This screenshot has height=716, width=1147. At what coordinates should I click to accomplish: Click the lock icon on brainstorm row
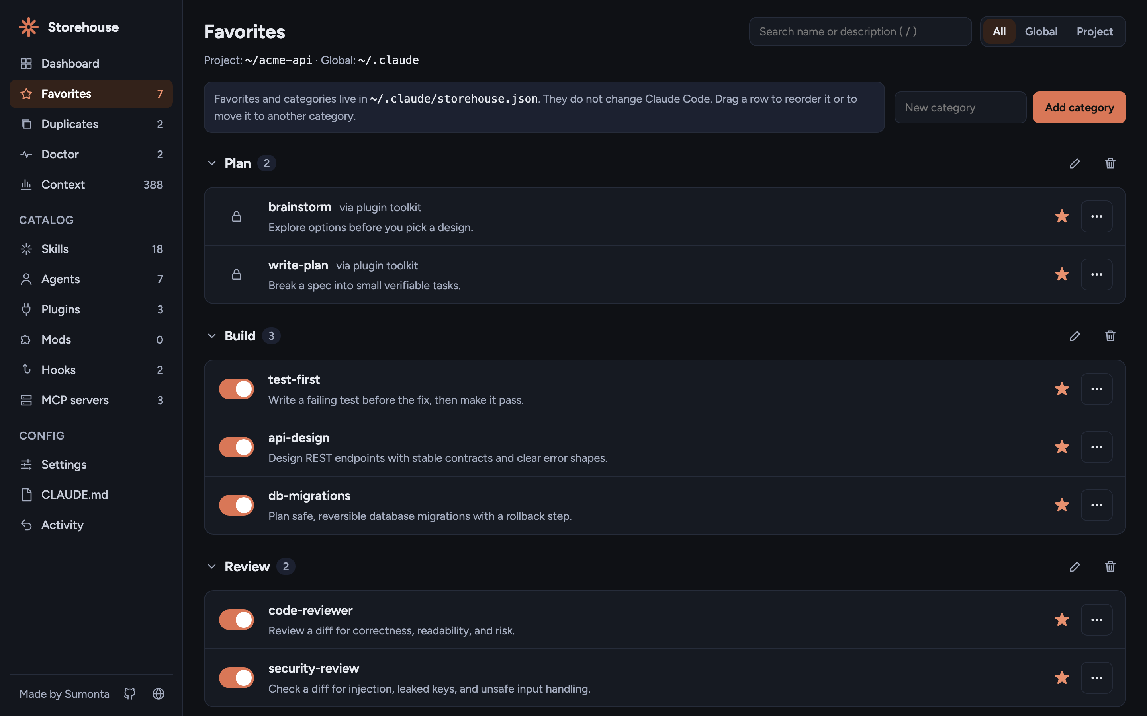pyautogui.click(x=237, y=216)
